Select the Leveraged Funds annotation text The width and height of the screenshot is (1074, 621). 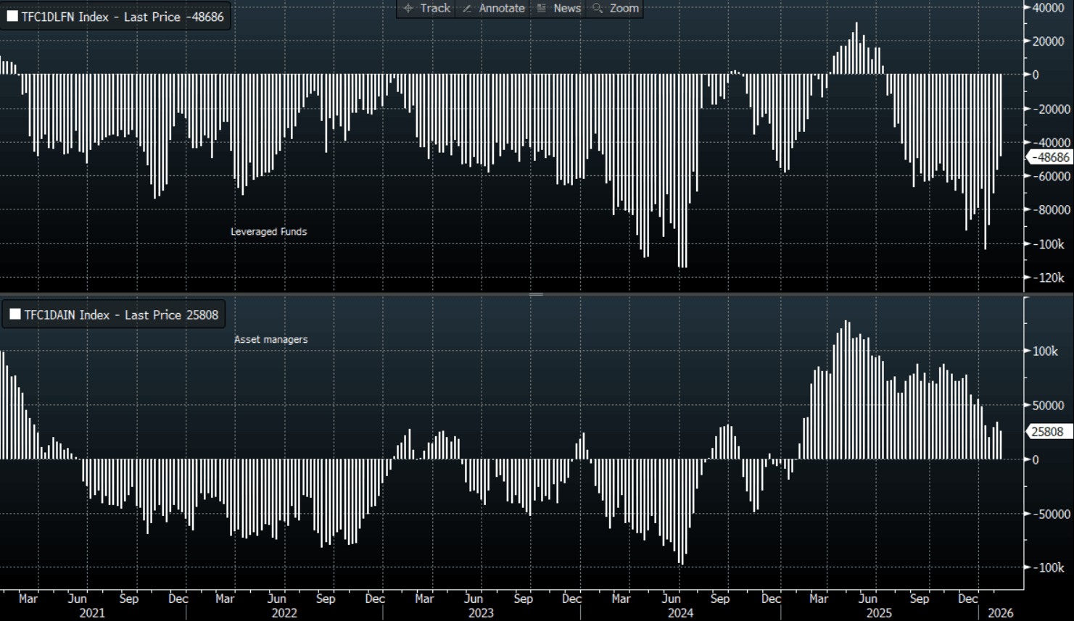(x=268, y=232)
